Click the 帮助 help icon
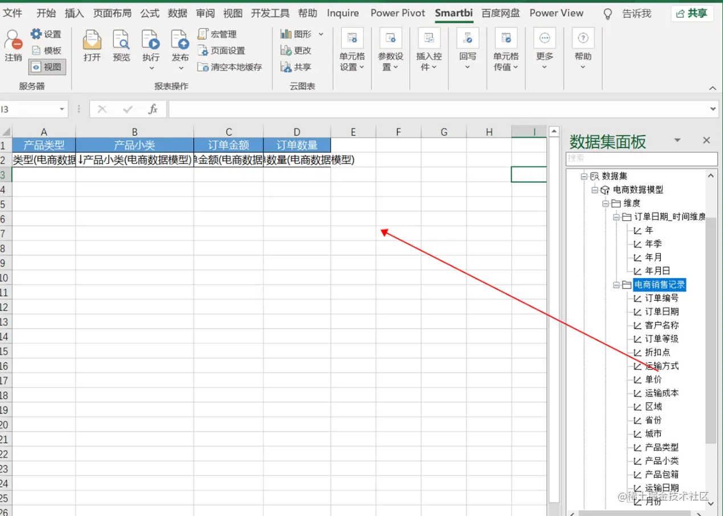Viewport: 723px width, 516px height. point(583,38)
